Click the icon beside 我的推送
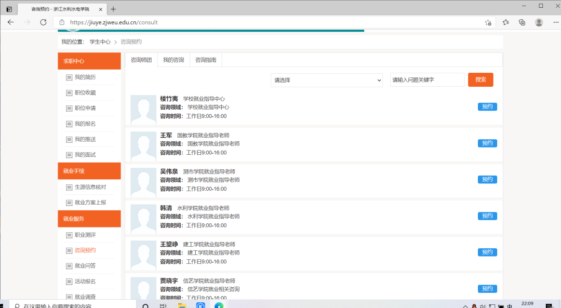The height and width of the screenshot is (308, 561). (69, 140)
